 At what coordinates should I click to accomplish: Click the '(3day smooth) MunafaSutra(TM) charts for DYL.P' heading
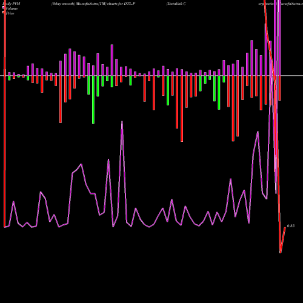click(x=93, y=4)
